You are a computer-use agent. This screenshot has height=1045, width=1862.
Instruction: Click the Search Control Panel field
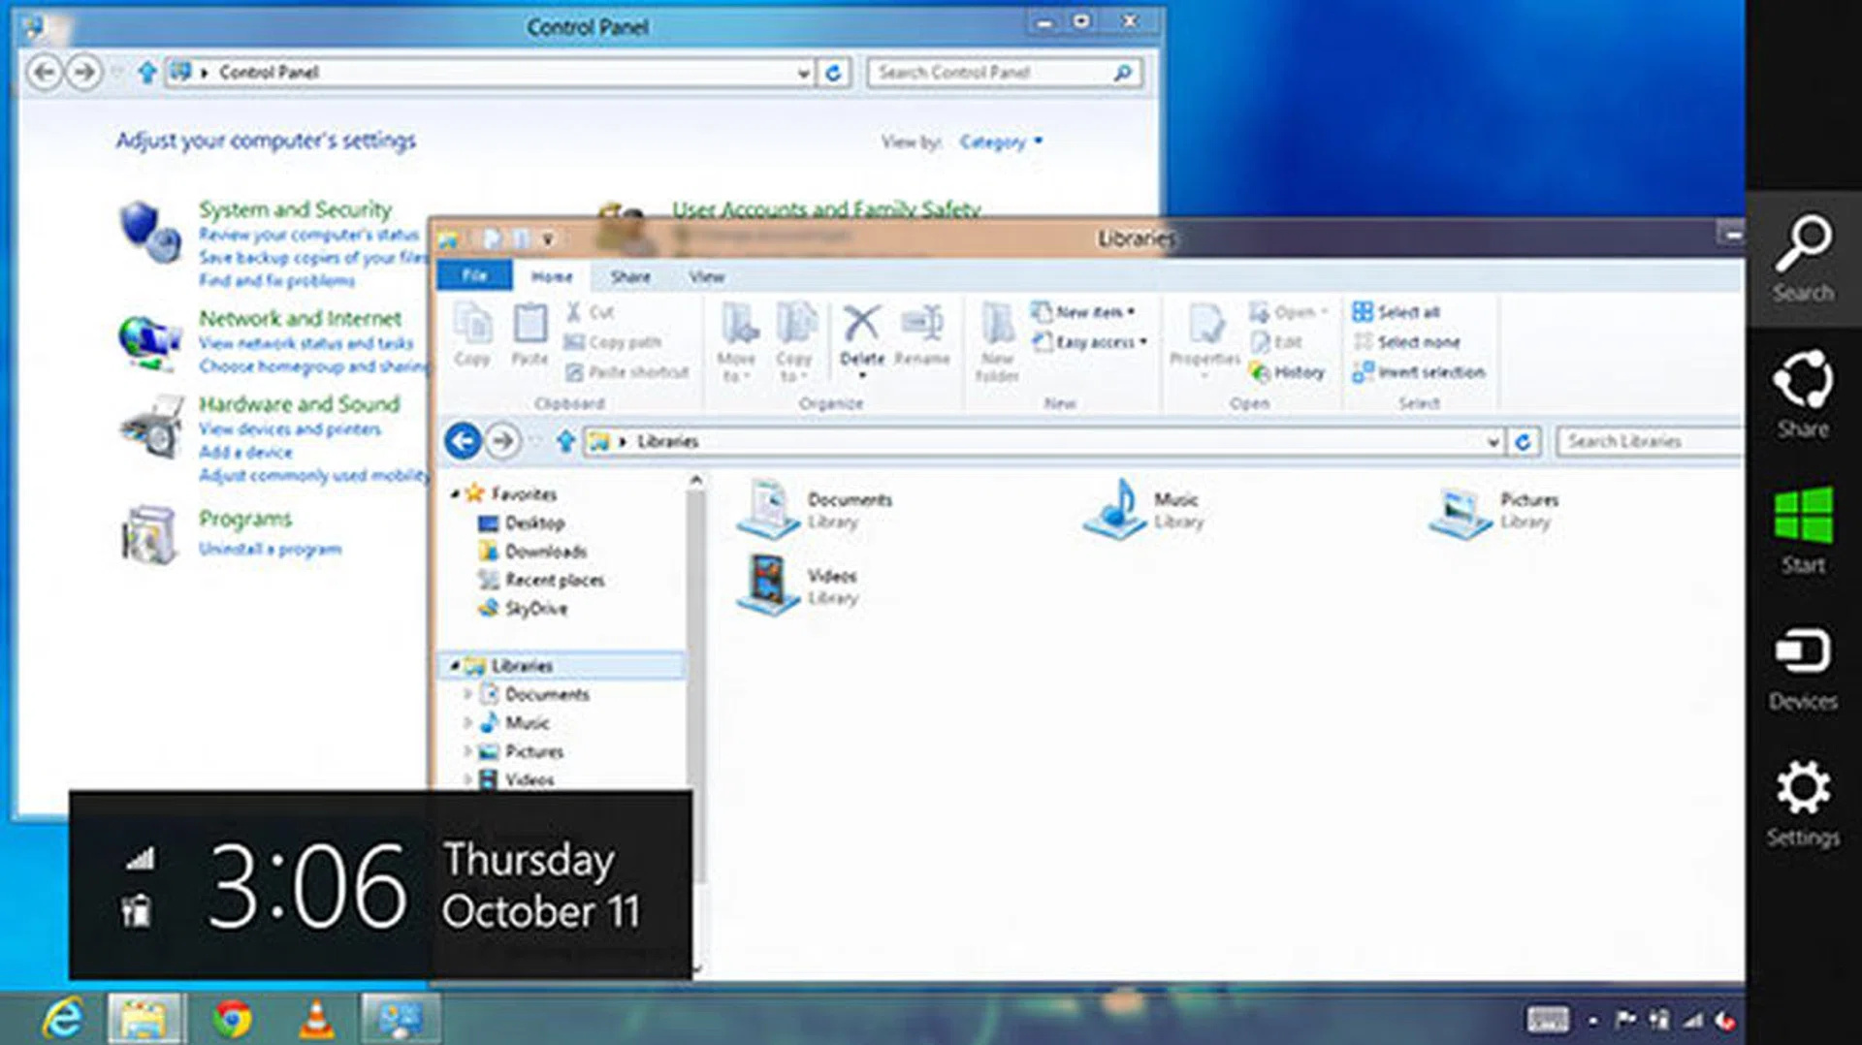coord(989,73)
